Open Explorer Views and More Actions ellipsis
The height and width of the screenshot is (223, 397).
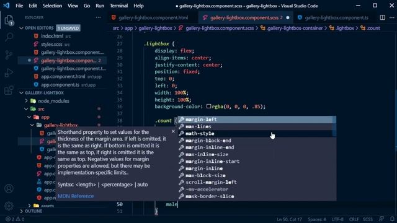(x=98, y=17)
